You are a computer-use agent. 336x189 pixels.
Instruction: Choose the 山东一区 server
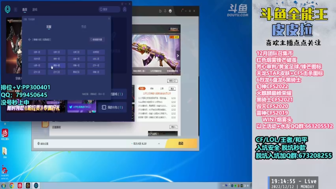[76, 59]
